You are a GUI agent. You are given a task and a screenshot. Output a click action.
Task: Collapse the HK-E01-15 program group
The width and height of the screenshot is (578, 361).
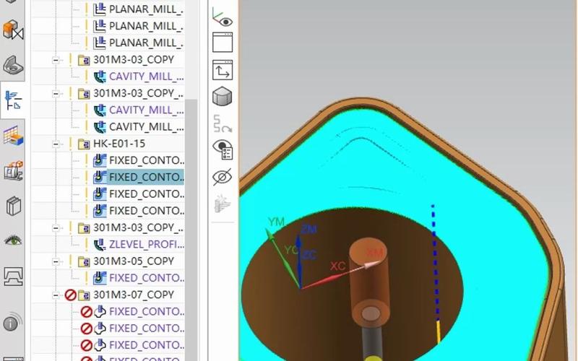(56, 144)
